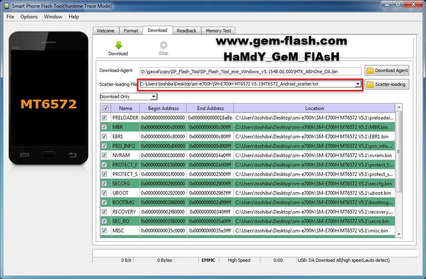This screenshot has height=279, width=426.
Task: Uncheck the PROTECT_F partition checkbox
Action: pyautogui.click(x=104, y=164)
